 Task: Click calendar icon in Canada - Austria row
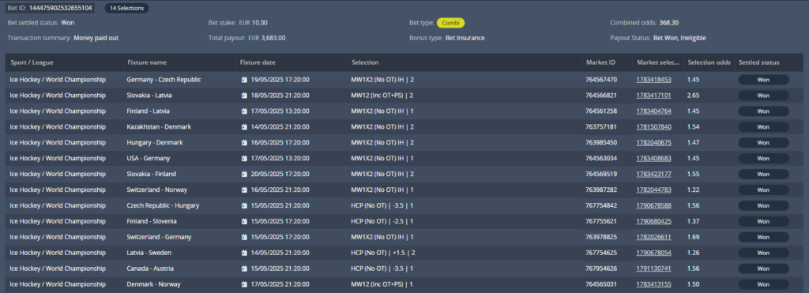tap(244, 269)
